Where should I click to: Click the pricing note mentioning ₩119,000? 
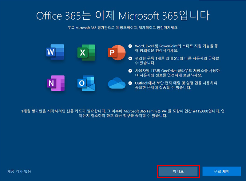tap(123, 113)
